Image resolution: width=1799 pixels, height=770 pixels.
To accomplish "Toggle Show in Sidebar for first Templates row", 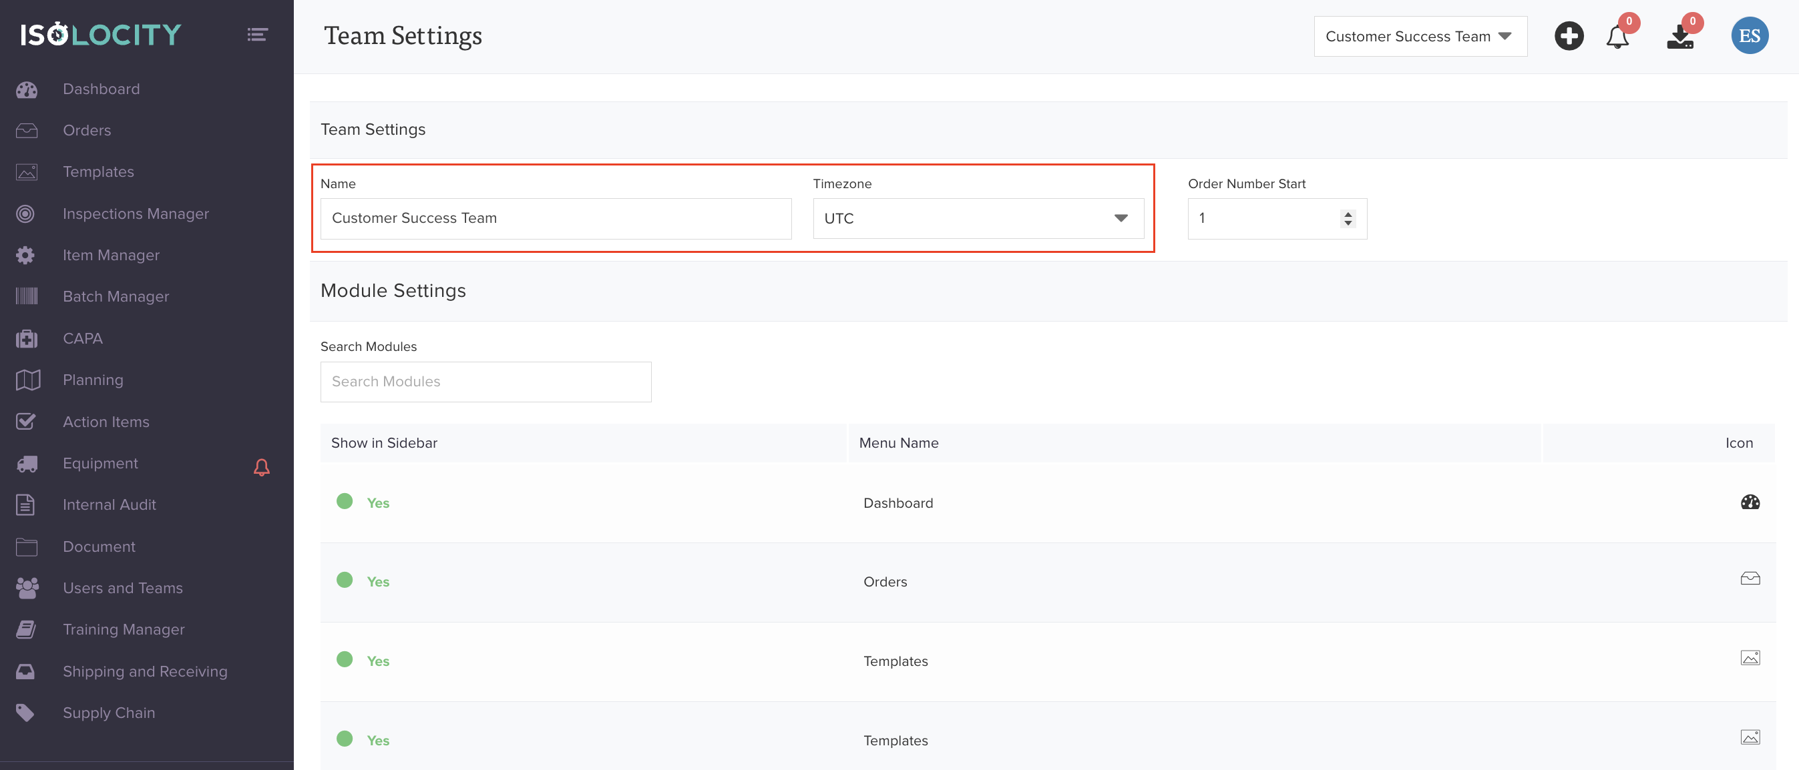I will tap(345, 660).
